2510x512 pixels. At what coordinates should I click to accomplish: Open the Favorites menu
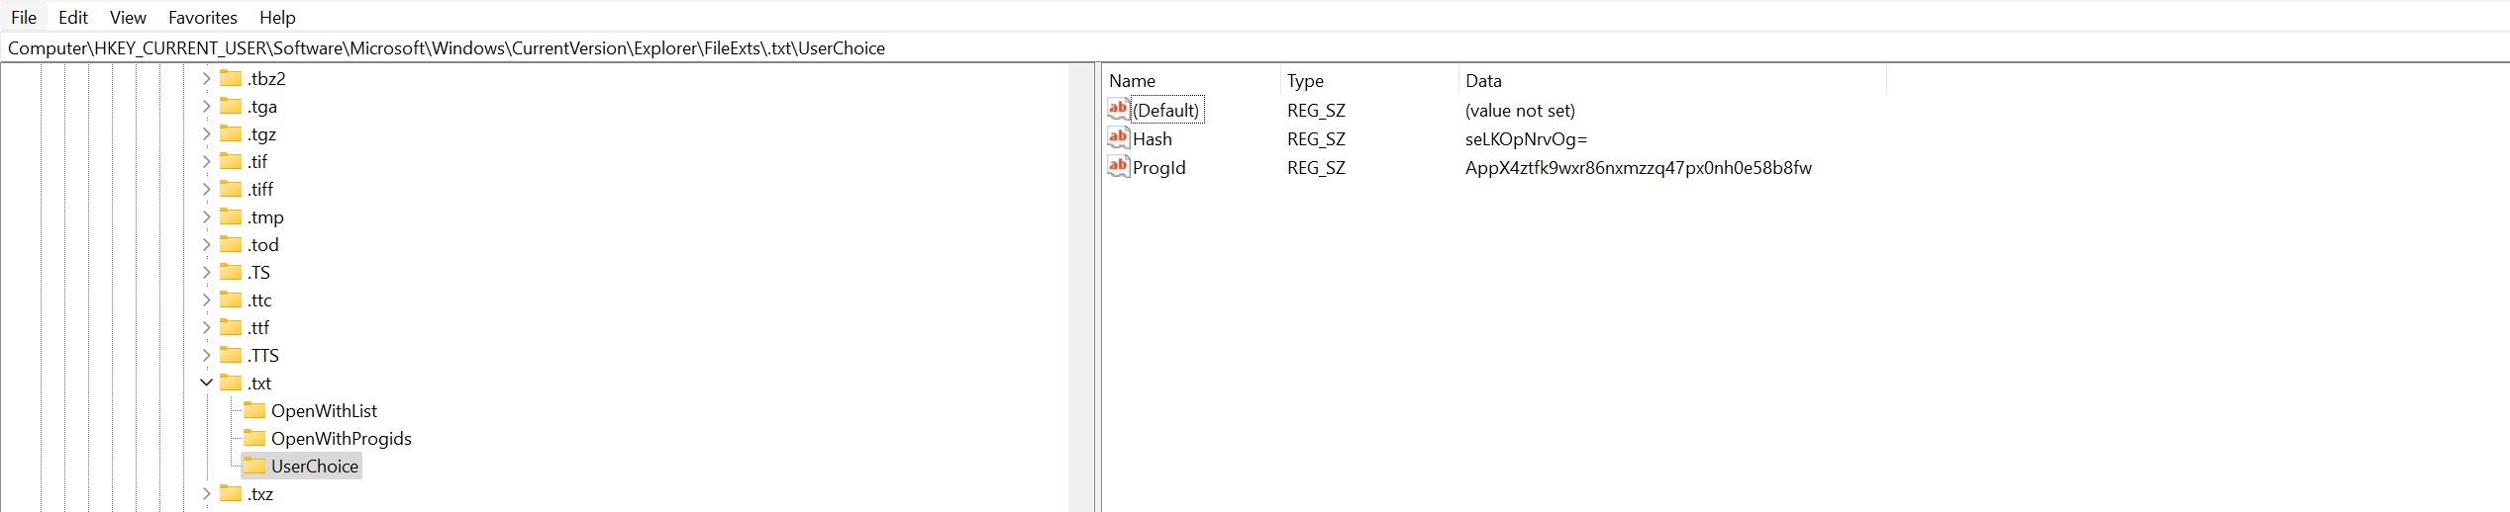tap(202, 17)
